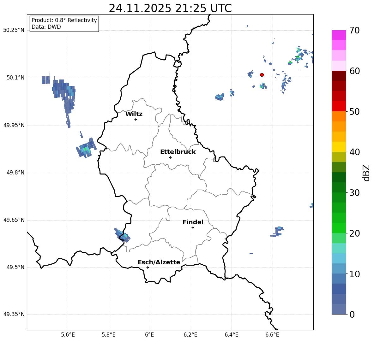Click the 49.5°N latitude label
Screen dimensions: 374x341
coord(15,268)
